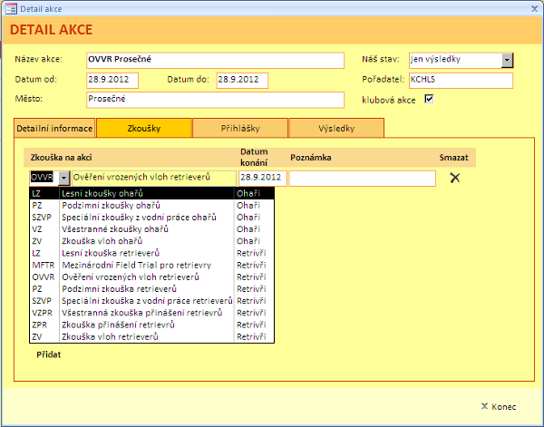This screenshot has height=427, width=544.
Task: Click the Smazat column header
Action: 453,158
